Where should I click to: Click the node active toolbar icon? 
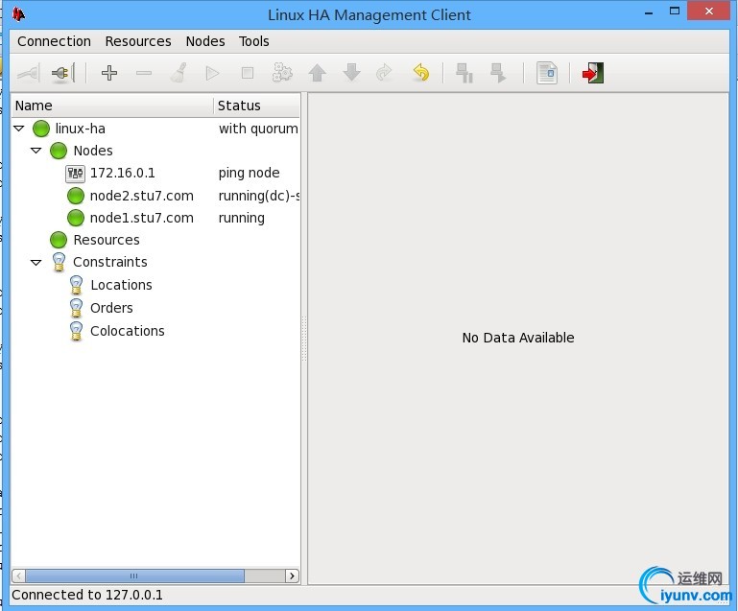(498, 73)
